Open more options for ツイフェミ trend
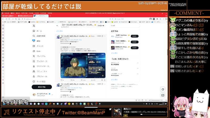This screenshot has height=118, width=210. click(x=138, y=68)
